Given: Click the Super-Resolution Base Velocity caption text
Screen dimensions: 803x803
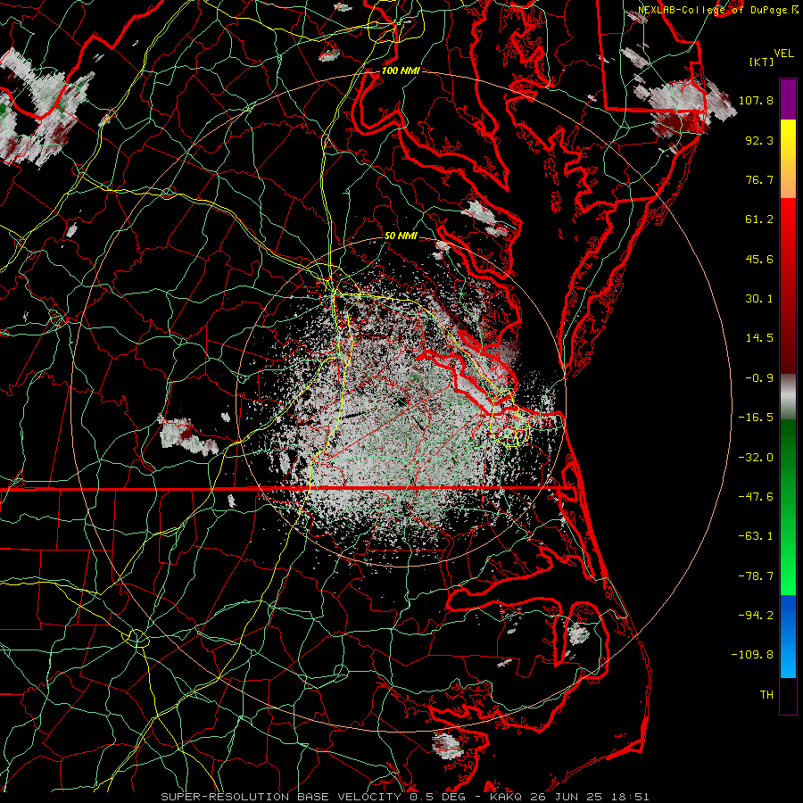Looking at the screenshot, I should click(405, 797).
